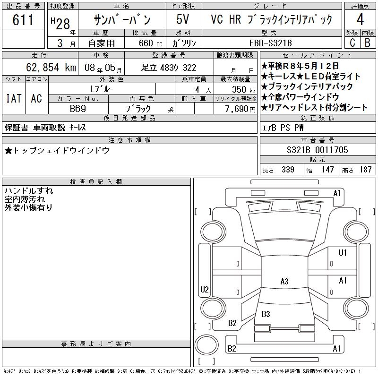
Task: Select genuine equipment エアB PS PW
Action: pyautogui.click(x=283, y=128)
